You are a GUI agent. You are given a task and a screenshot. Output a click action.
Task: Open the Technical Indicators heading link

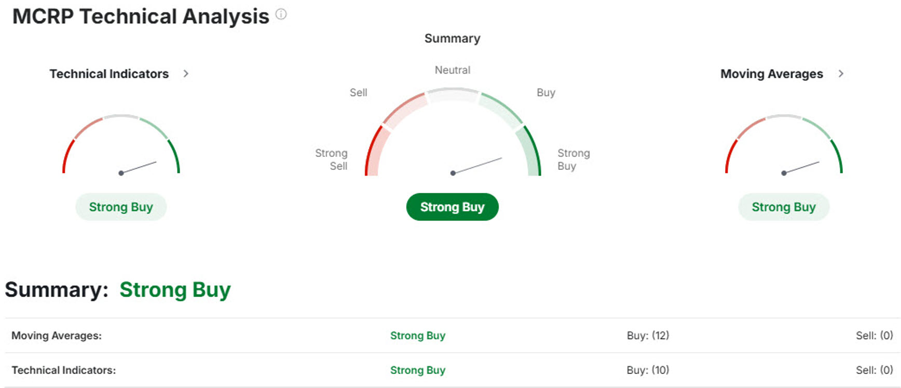pos(109,74)
